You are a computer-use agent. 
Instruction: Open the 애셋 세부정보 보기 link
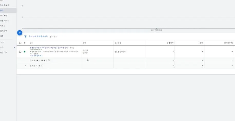[36, 56]
